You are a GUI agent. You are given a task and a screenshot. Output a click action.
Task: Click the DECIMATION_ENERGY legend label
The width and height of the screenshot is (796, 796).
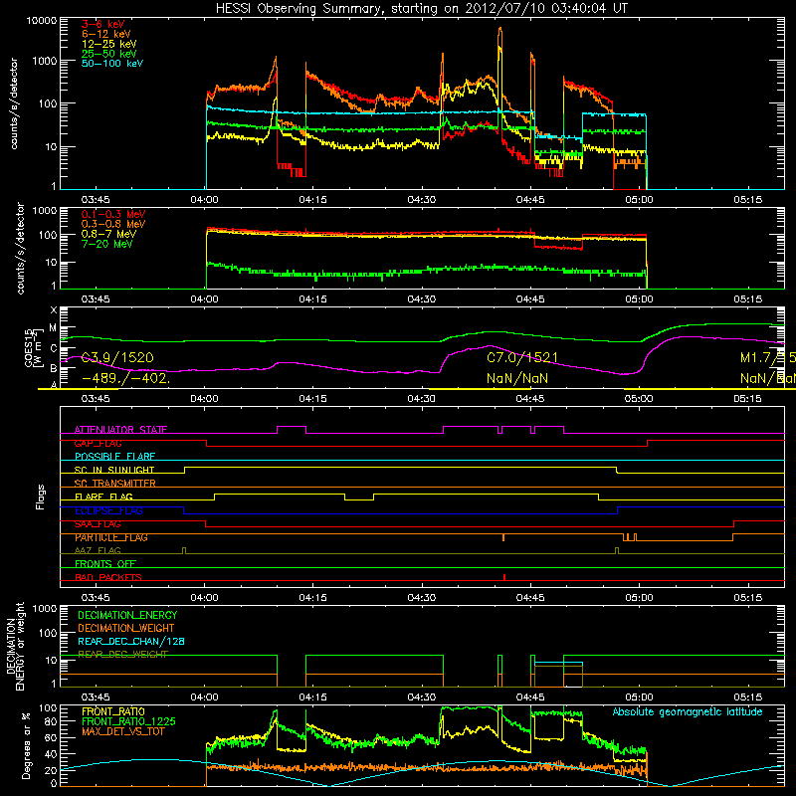coord(127,615)
